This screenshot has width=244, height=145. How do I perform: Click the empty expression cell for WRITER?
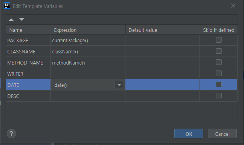click(x=88, y=74)
